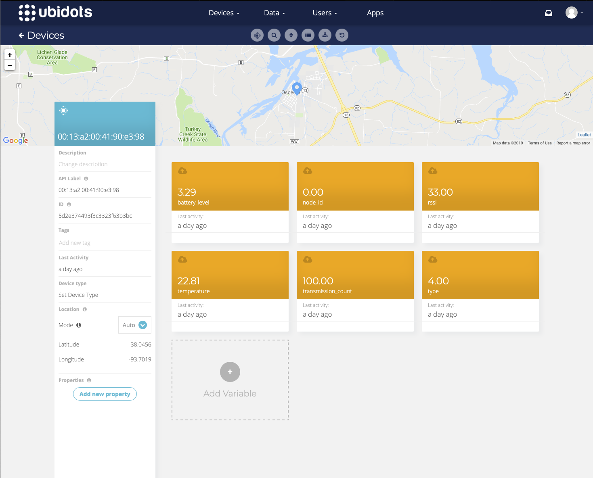
Task: Open the notifications inbox icon
Action: [548, 13]
